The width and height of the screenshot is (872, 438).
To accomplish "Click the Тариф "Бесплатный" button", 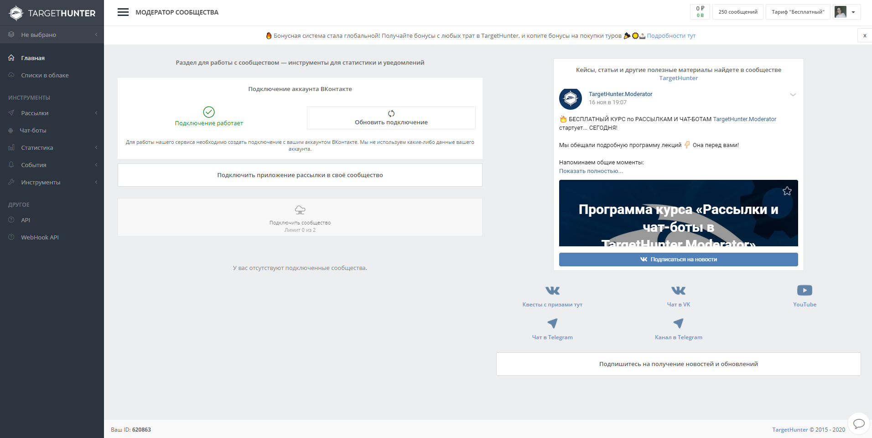I will 798,12.
